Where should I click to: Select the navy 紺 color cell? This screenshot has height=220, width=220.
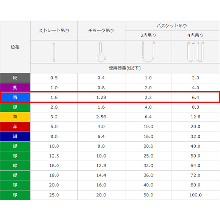coord(15,136)
